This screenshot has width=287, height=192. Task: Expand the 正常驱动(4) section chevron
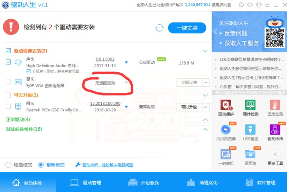(x=205, y=120)
